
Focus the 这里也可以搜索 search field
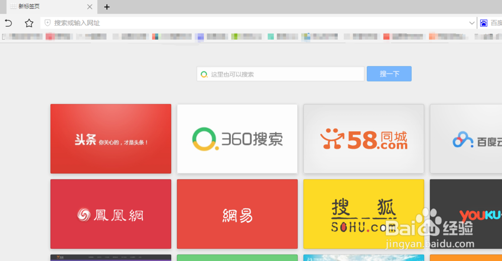pyautogui.click(x=281, y=74)
